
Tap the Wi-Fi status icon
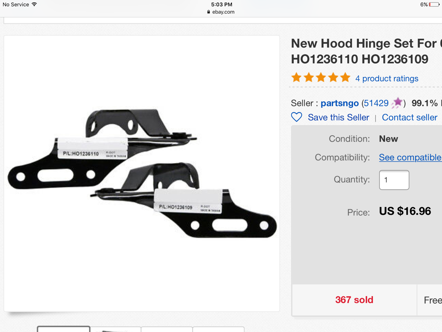pos(34,4)
